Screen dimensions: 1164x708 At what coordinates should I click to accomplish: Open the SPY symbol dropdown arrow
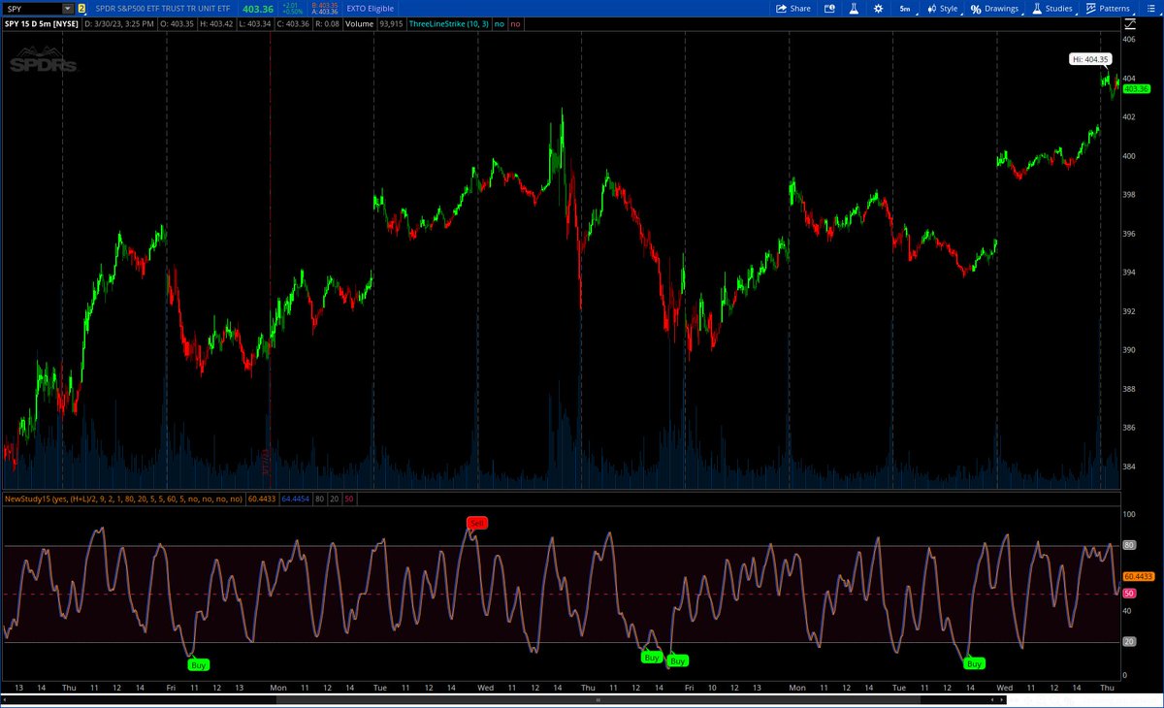pos(68,8)
